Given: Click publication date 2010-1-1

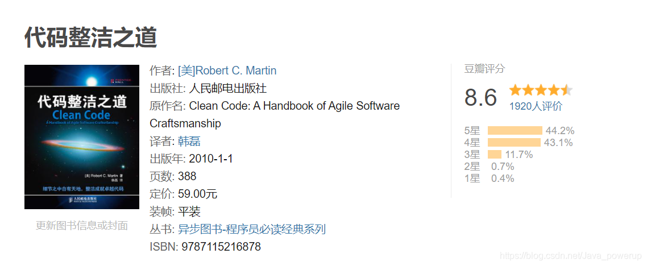Looking at the screenshot, I should tap(211, 159).
